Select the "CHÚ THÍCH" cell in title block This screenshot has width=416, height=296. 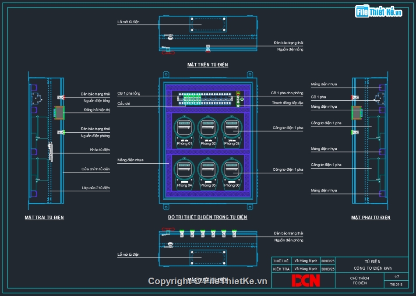click(360, 278)
